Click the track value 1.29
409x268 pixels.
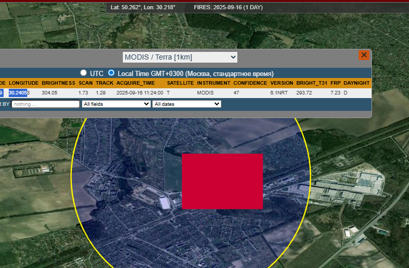(x=101, y=93)
